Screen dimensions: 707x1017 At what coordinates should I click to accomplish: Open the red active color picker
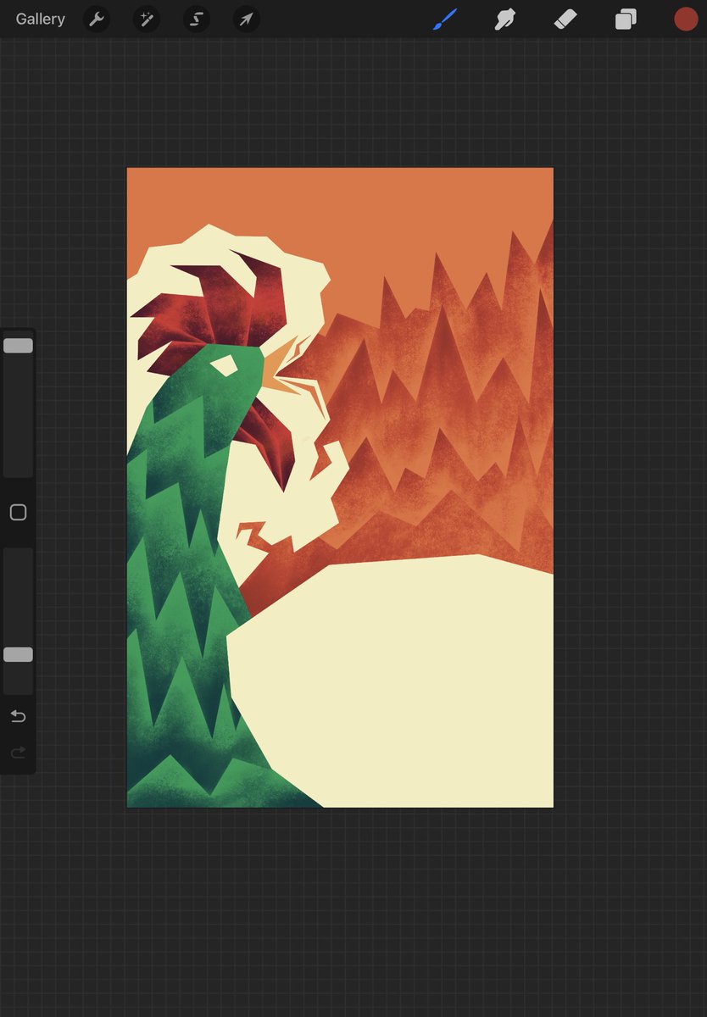(686, 19)
